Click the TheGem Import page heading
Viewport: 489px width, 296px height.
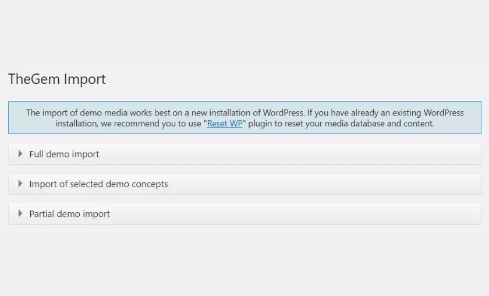coord(57,79)
